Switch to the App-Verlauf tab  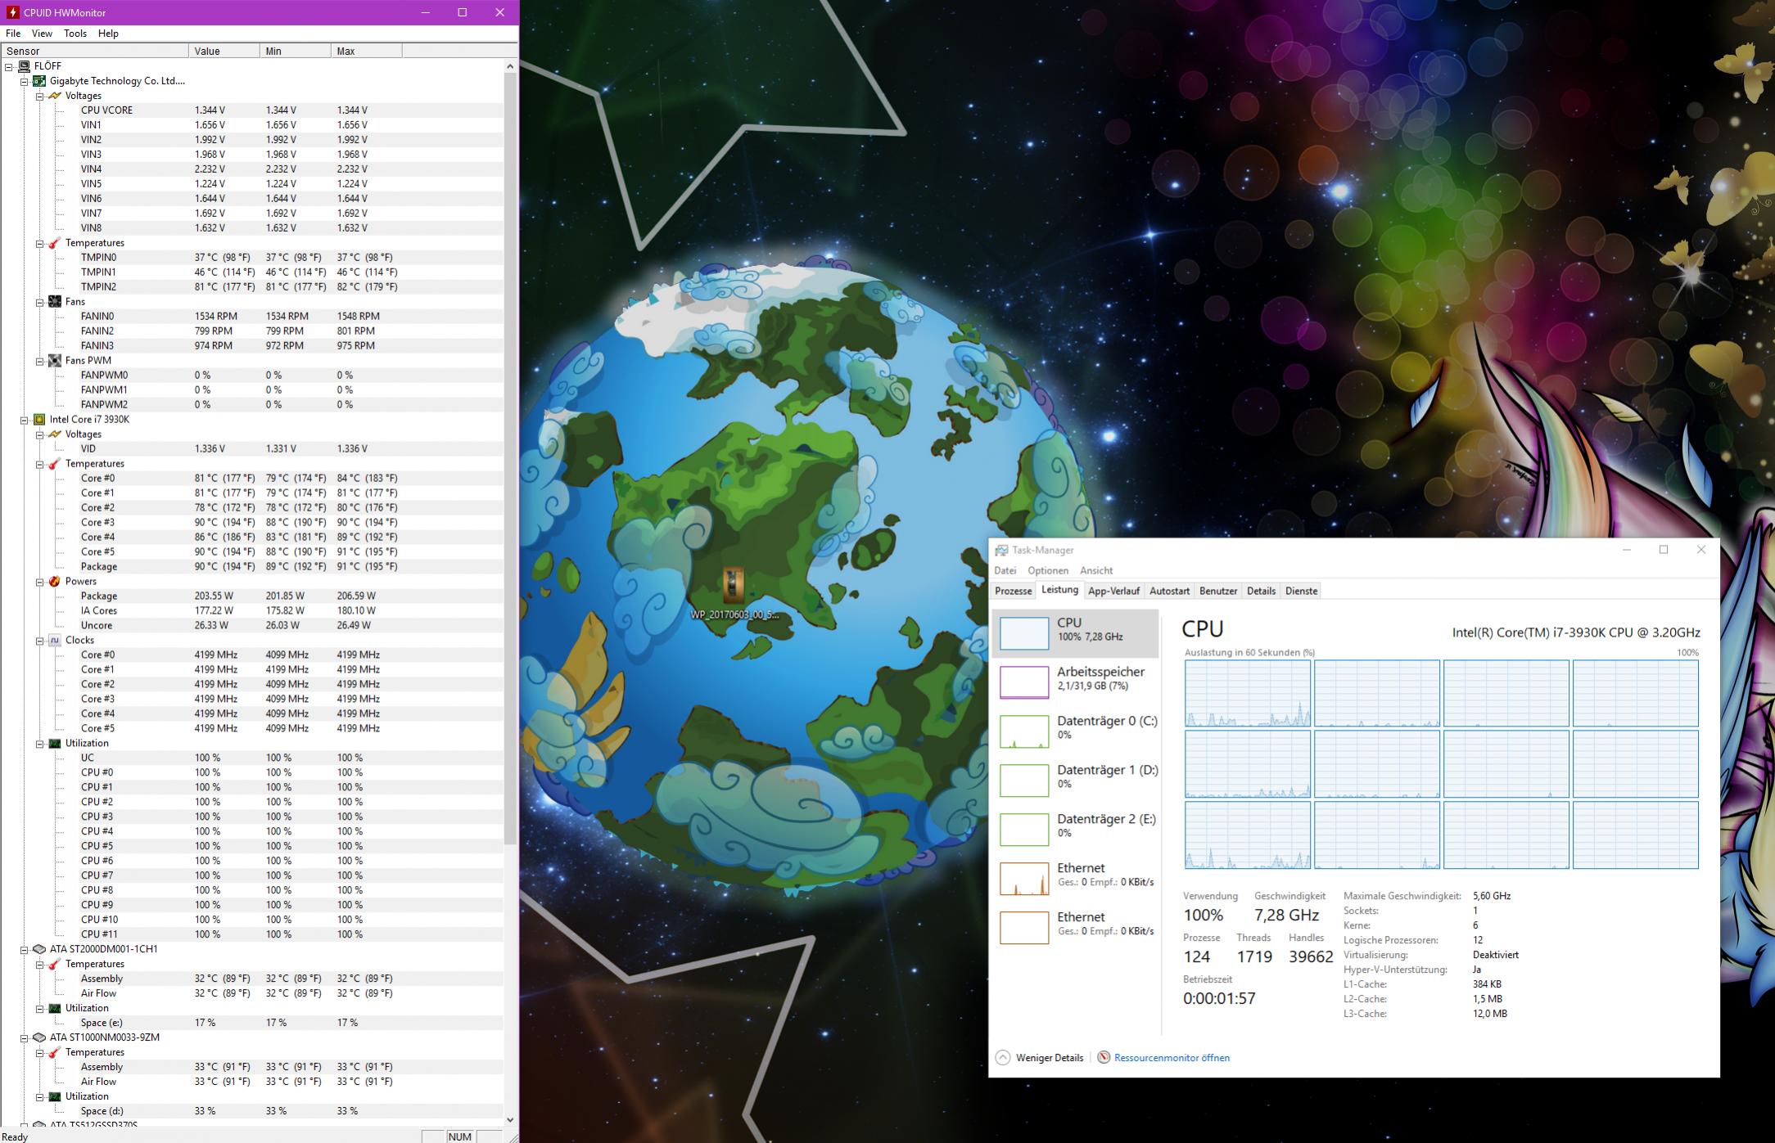1113,592
